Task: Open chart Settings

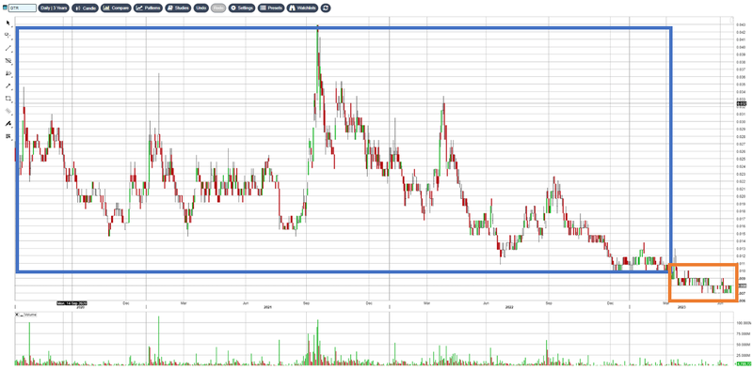Action: pos(242,8)
